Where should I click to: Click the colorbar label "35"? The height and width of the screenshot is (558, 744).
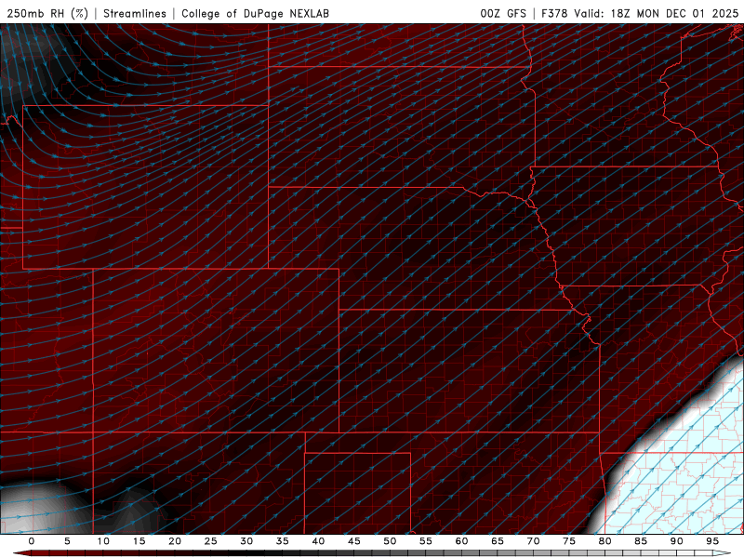click(x=283, y=541)
